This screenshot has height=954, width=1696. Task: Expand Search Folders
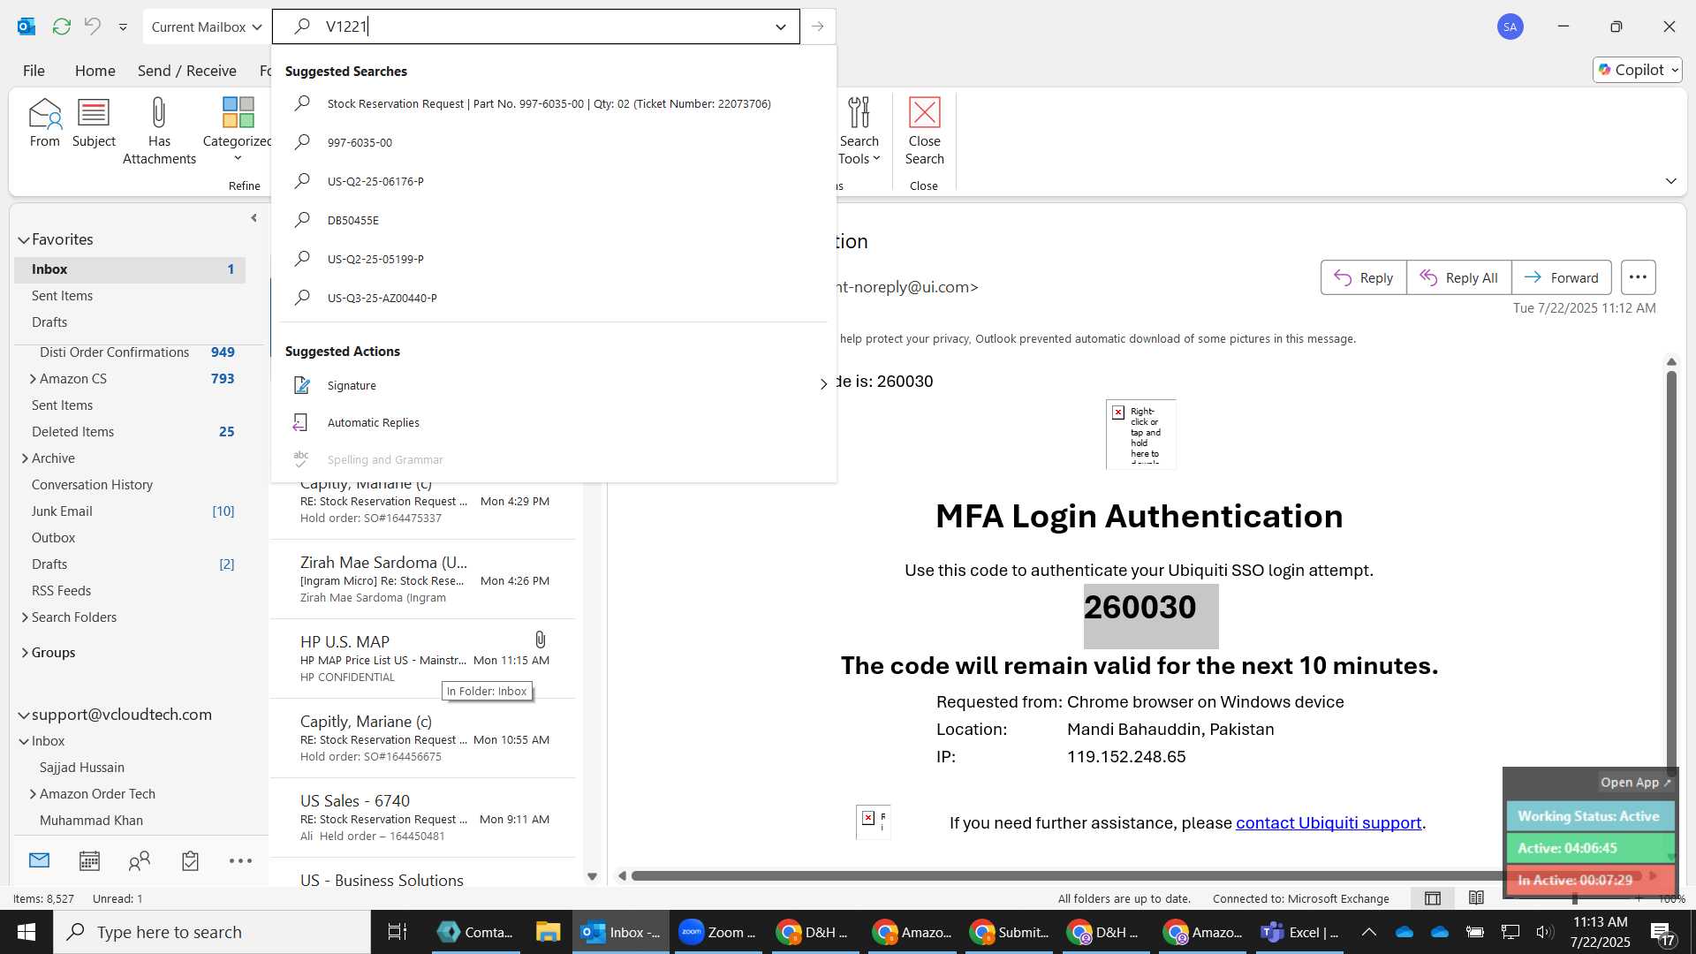25,617
